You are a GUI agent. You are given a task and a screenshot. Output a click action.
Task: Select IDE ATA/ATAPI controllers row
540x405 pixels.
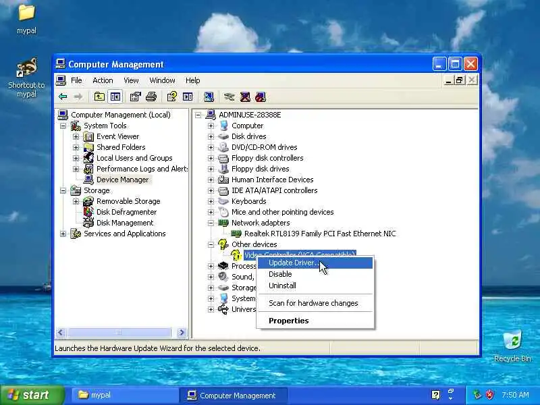pos(275,190)
